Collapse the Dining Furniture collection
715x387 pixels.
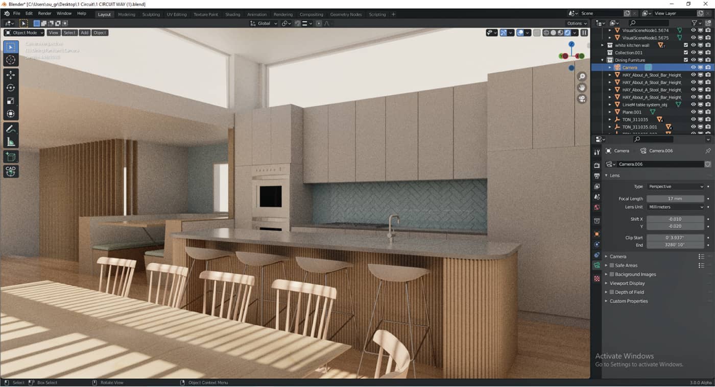point(602,60)
